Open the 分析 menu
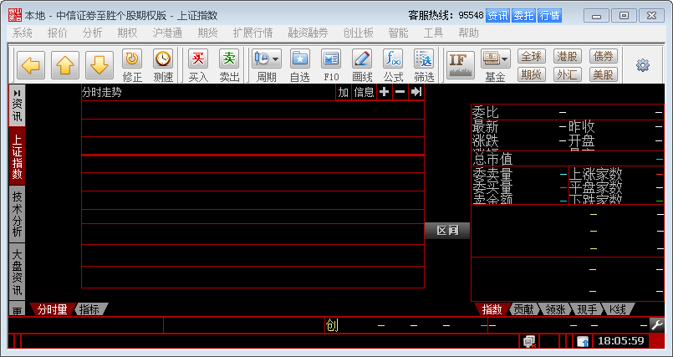The height and width of the screenshot is (357, 673). coord(92,33)
